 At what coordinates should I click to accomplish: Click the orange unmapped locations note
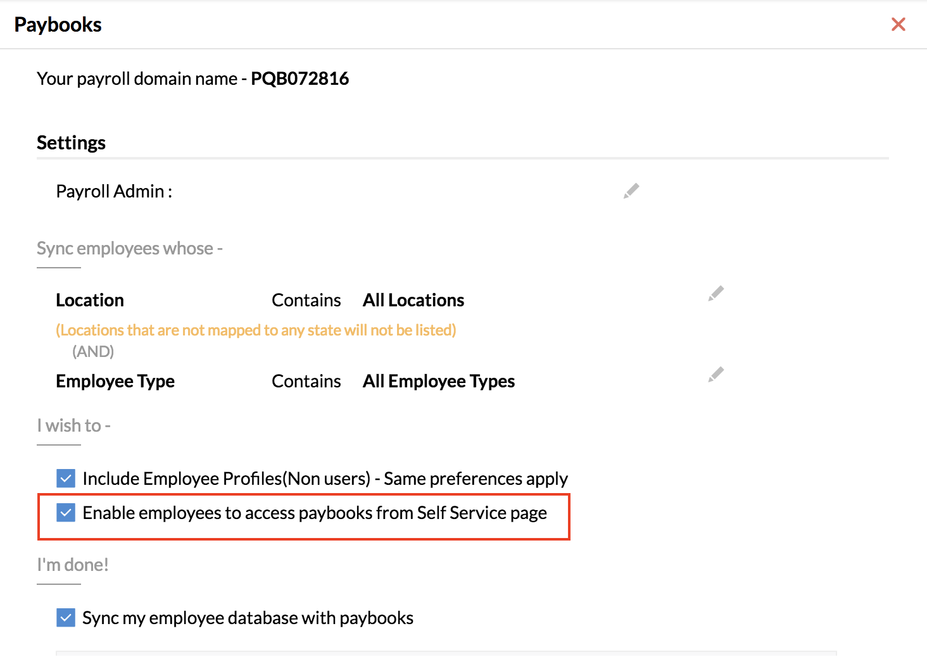coord(256,330)
